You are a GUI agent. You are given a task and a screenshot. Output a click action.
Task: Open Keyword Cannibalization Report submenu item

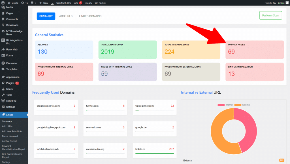pos(14,148)
